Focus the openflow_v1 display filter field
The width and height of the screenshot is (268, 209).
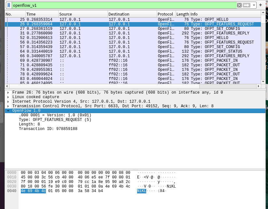pos(124,5)
